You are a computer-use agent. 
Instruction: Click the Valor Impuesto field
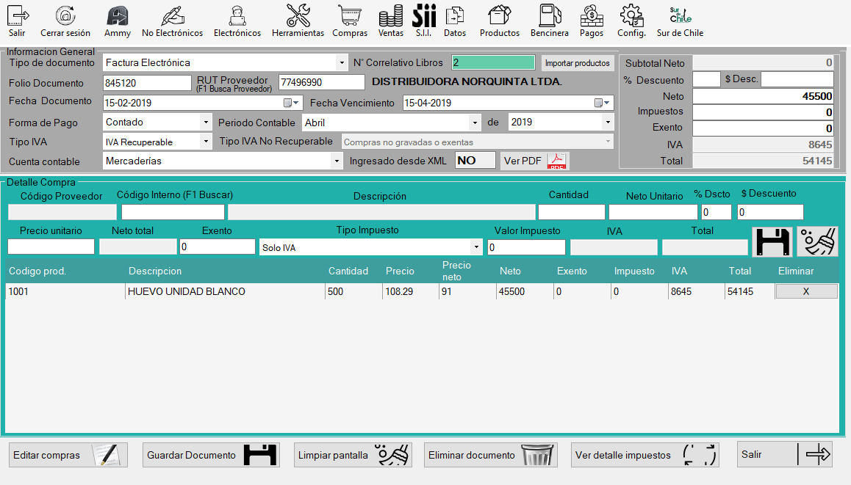(x=526, y=247)
